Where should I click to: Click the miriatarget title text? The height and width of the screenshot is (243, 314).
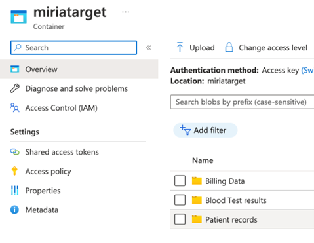click(x=70, y=12)
